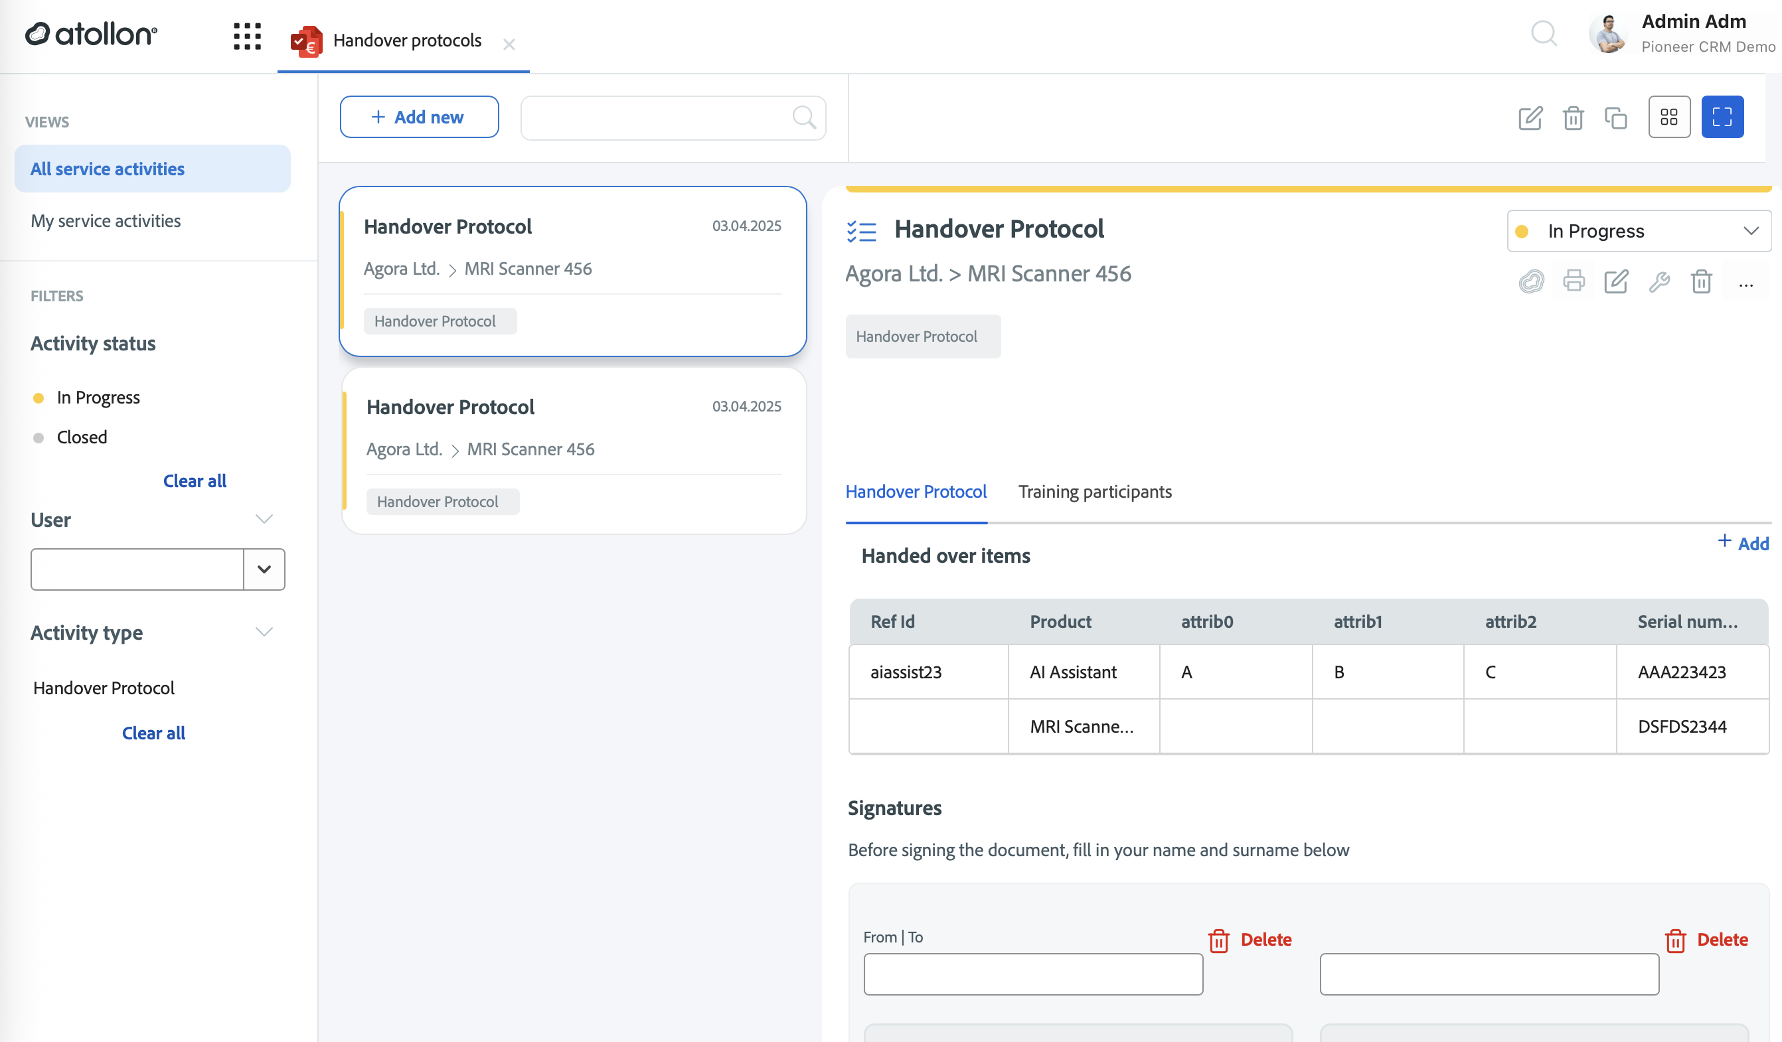This screenshot has height=1042, width=1782.
Task: Collapse the User filter section
Action: (264, 520)
